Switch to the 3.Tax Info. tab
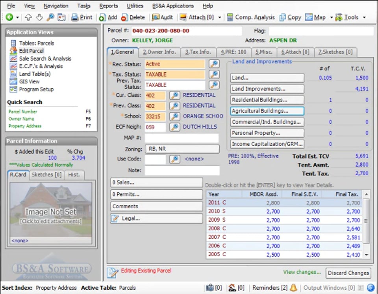This screenshot has height=294, width=378. [x=198, y=52]
